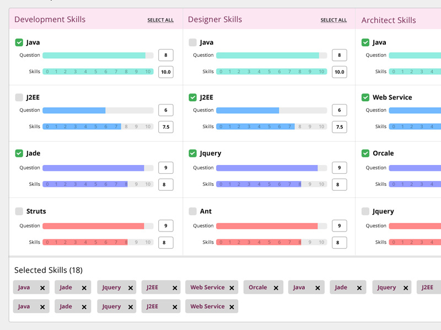Click SELECT ALL in Development Skills
The width and height of the screenshot is (441, 330).
[x=160, y=20]
